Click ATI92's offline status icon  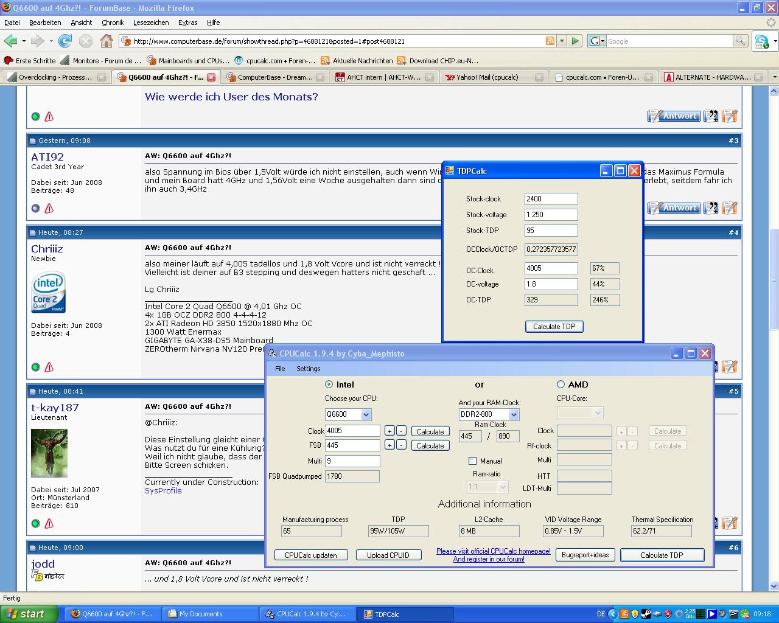click(35, 208)
